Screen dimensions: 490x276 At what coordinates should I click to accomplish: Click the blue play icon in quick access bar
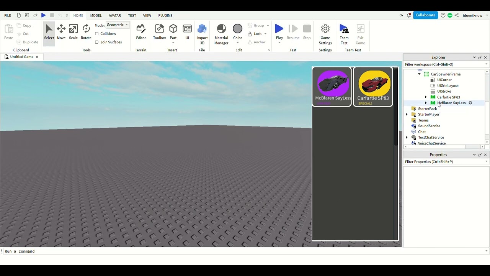click(44, 15)
